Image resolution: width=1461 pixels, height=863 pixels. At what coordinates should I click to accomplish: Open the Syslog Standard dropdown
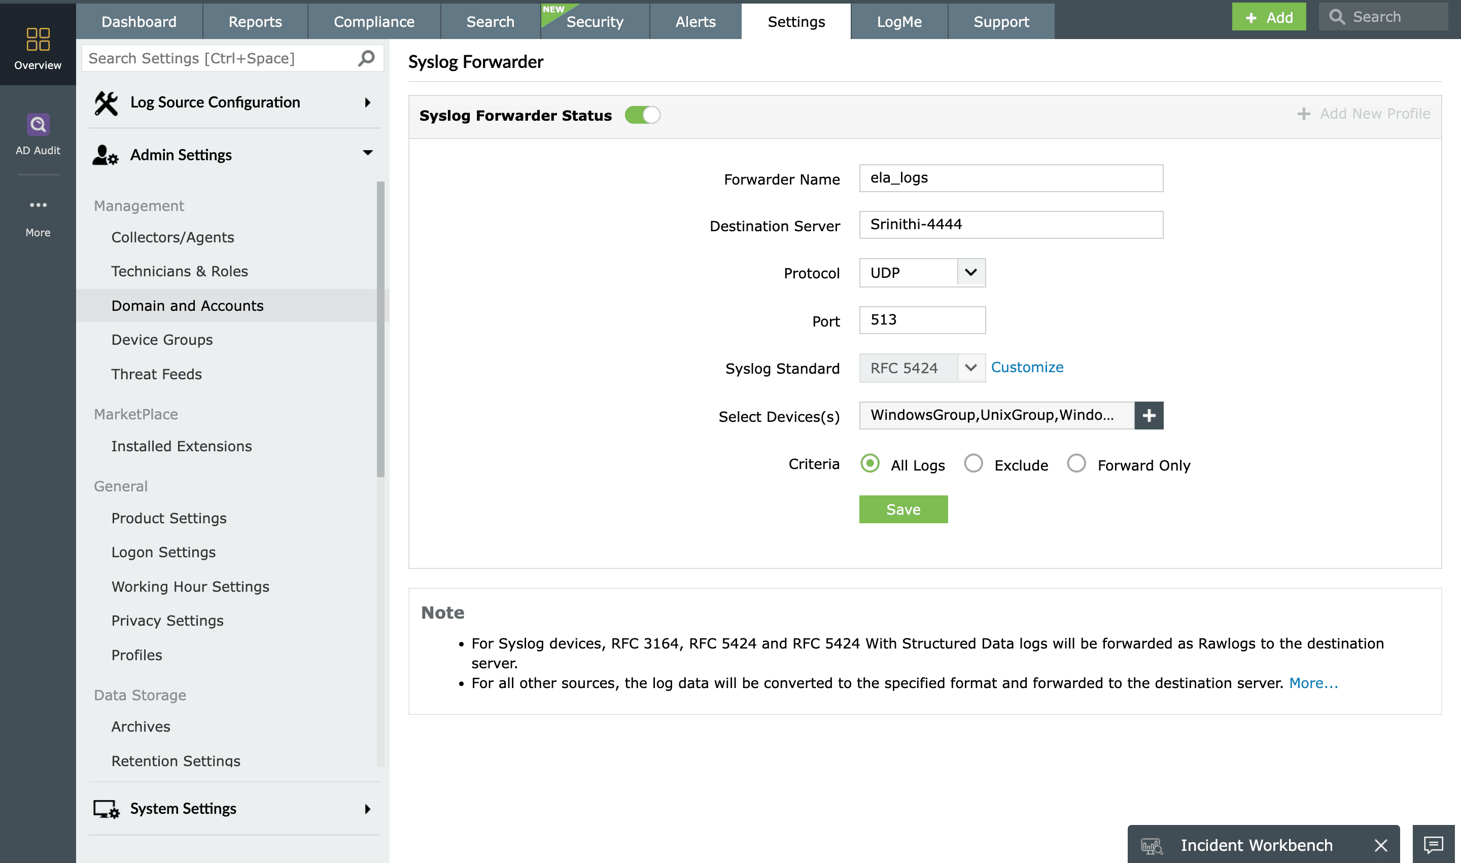[970, 368]
